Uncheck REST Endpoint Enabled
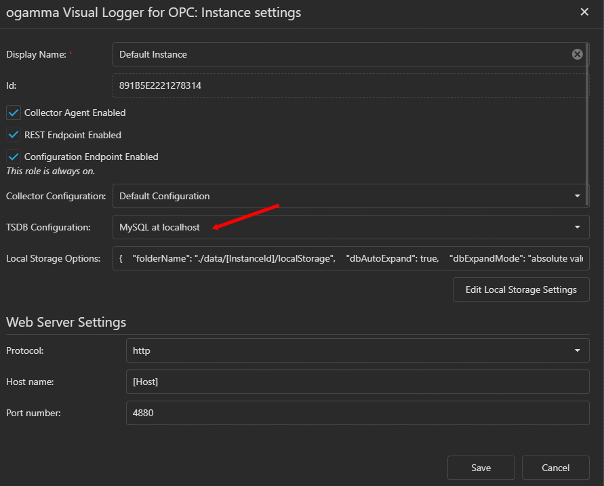 coord(13,135)
